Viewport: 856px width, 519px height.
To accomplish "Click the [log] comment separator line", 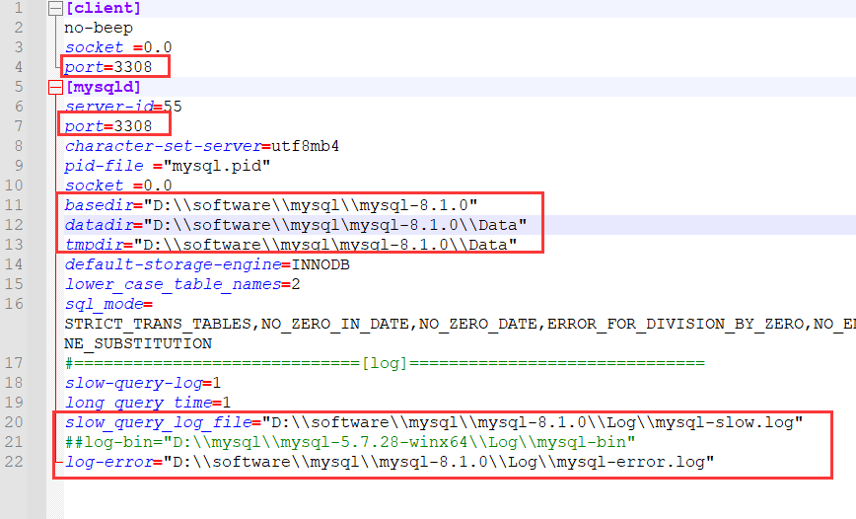I will [x=385, y=363].
